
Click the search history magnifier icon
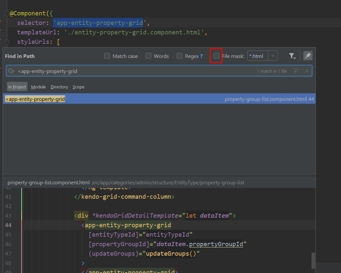tap(11, 71)
